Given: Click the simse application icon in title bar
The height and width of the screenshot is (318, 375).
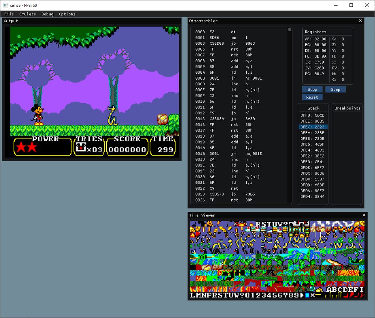Looking at the screenshot, I should [6, 5].
